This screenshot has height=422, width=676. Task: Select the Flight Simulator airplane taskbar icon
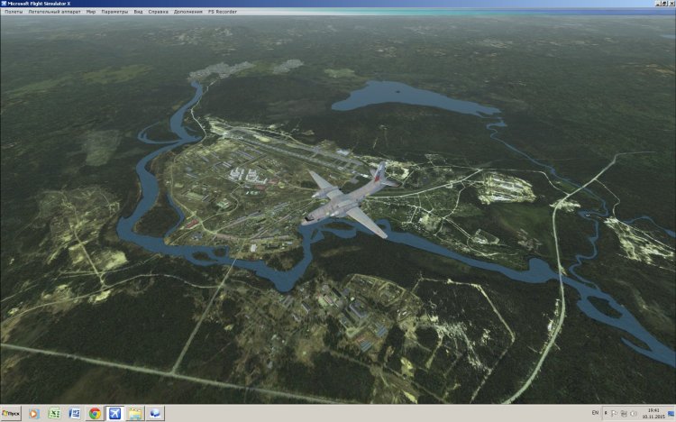coord(114,413)
